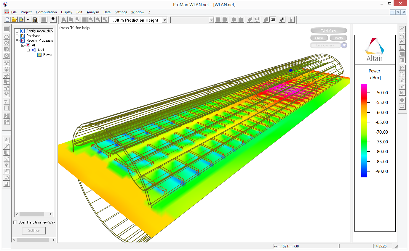Click the round blue arrow beside Live Camera

[x=344, y=45]
